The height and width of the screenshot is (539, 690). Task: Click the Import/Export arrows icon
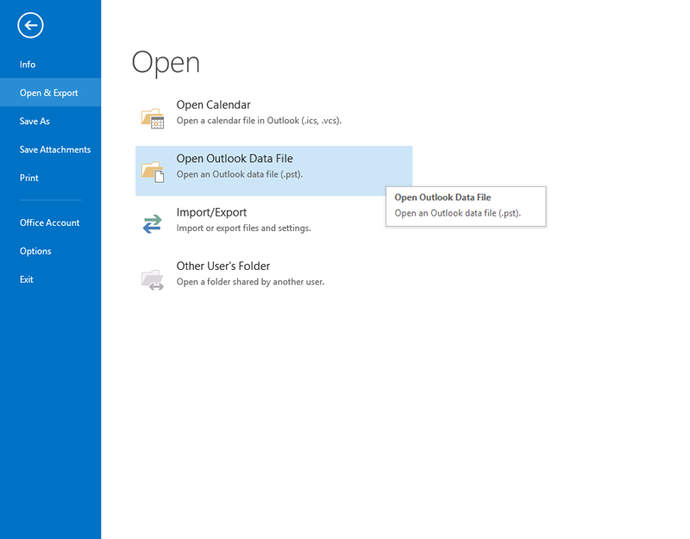tap(153, 223)
